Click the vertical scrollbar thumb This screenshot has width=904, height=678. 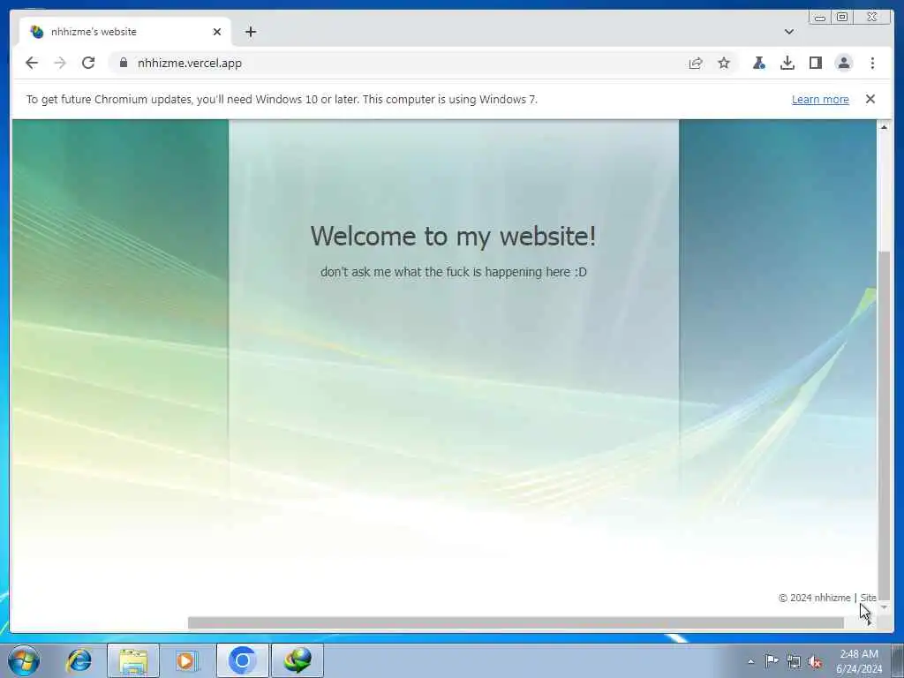884,425
